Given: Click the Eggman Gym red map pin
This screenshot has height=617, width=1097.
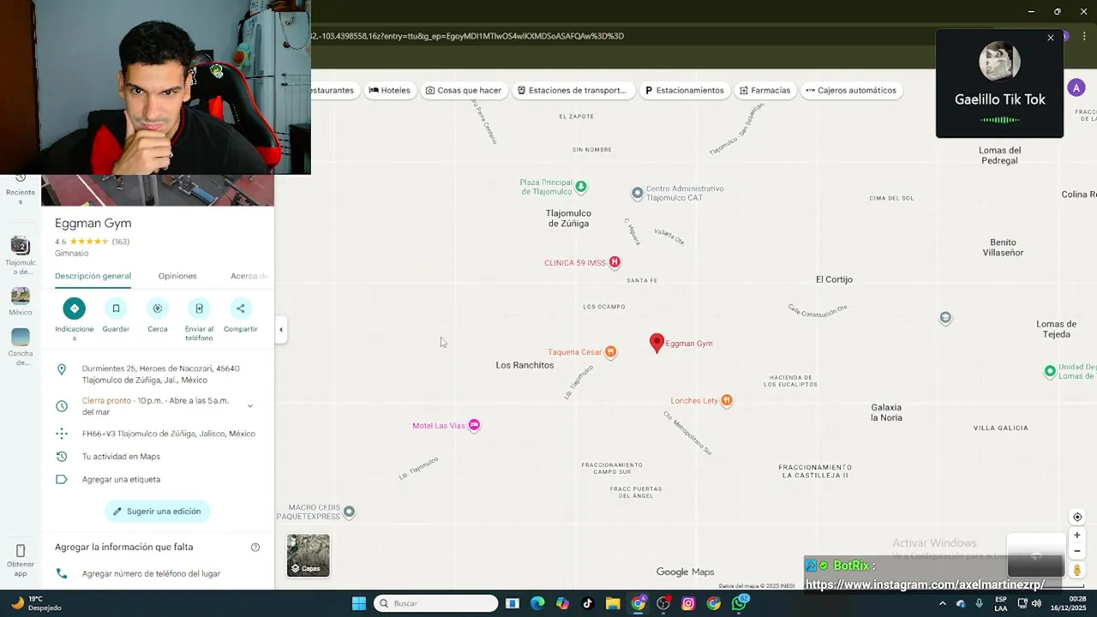Looking at the screenshot, I should (656, 343).
